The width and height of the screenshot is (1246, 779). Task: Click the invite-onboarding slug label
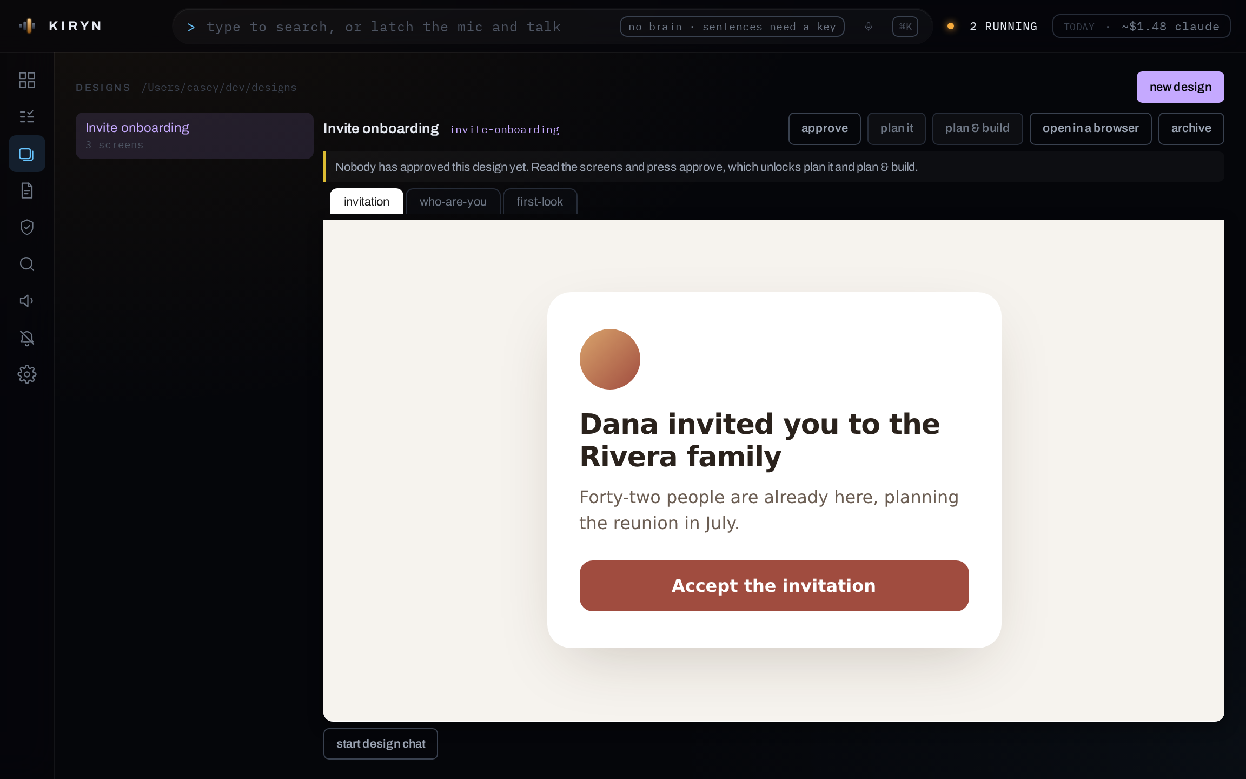pos(504,130)
